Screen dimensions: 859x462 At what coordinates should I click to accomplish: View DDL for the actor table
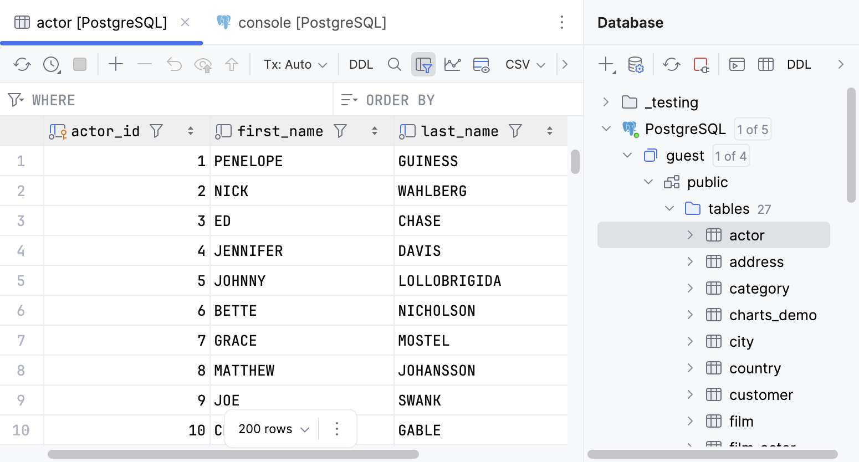799,64
